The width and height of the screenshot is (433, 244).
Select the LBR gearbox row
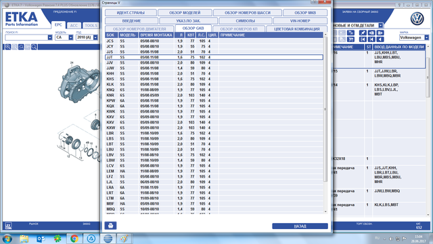tap(214, 133)
